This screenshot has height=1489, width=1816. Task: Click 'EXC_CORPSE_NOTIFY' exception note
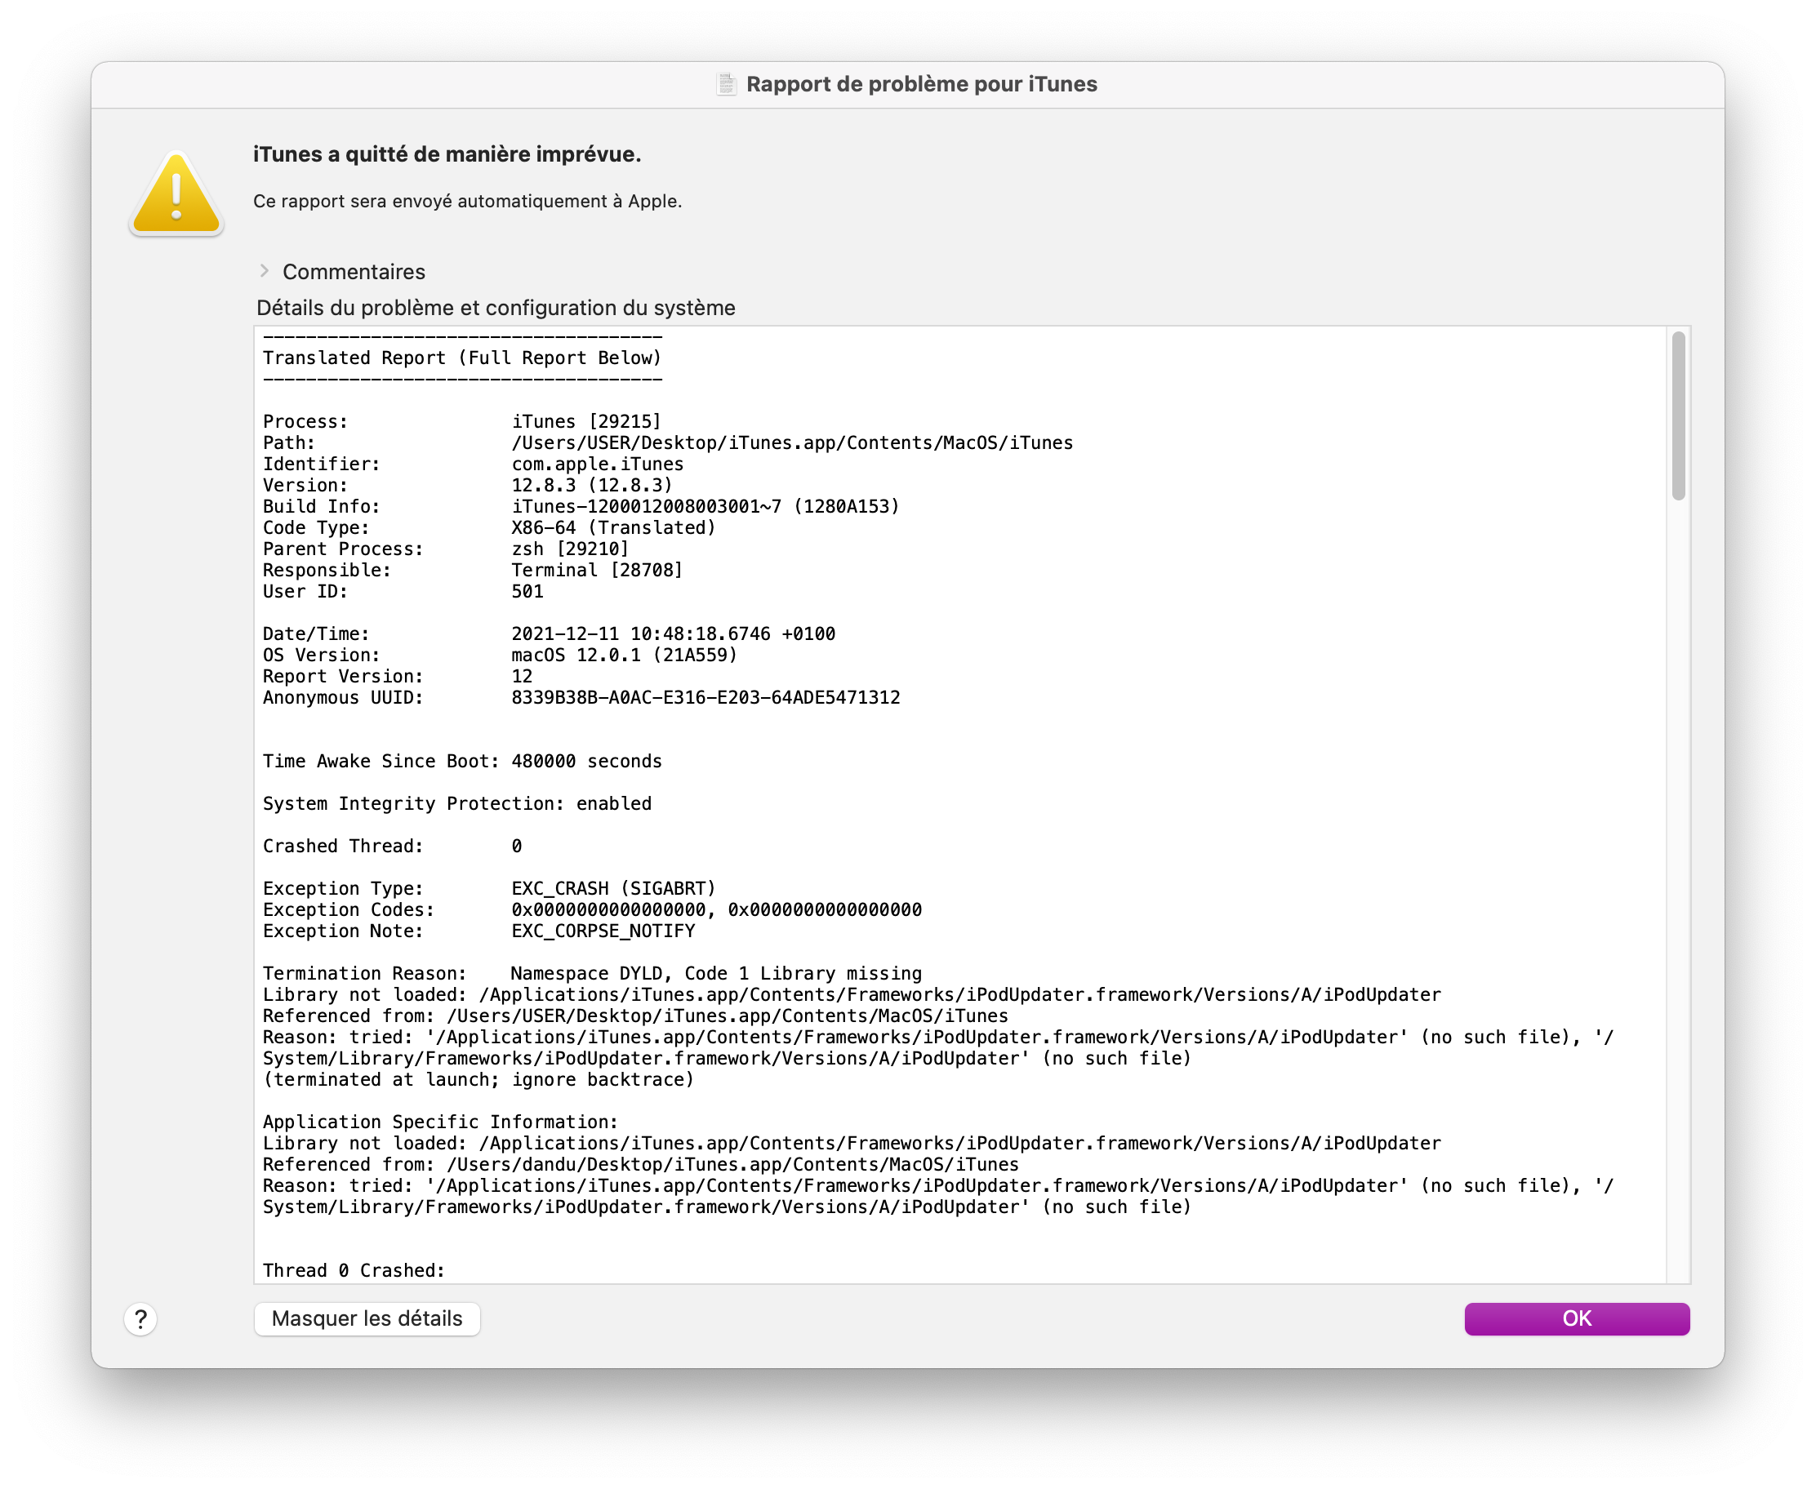pyautogui.click(x=603, y=931)
